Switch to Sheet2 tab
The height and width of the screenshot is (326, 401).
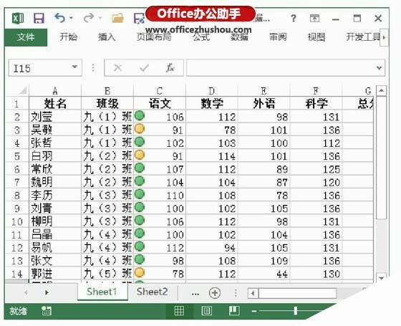coord(152,292)
